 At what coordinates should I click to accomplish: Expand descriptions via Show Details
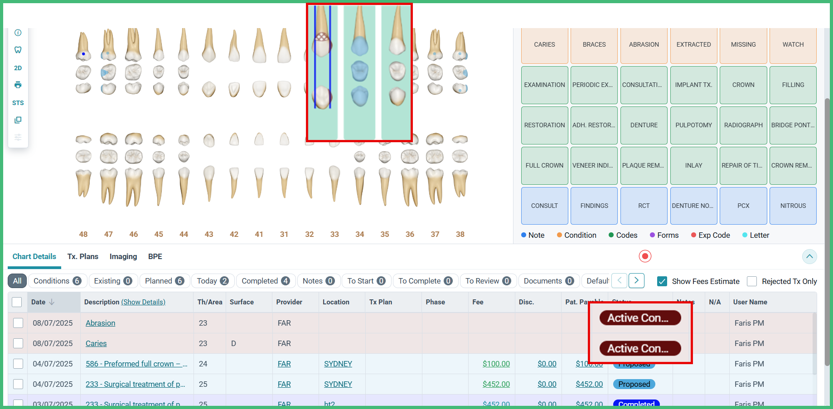coord(143,302)
